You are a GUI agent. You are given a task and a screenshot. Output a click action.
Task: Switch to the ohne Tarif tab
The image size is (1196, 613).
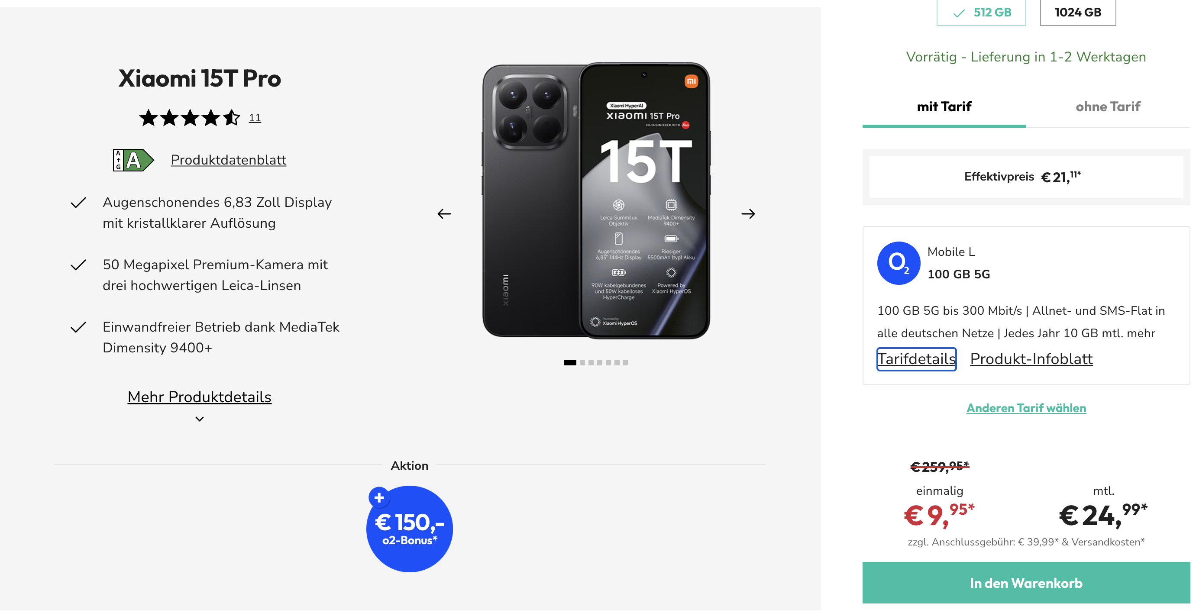click(x=1108, y=107)
